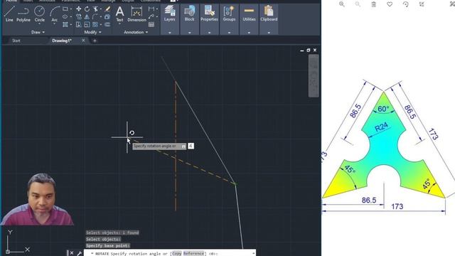The image size is (455, 256).
Task: Activate the Trim command icon
Action: (95, 9)
